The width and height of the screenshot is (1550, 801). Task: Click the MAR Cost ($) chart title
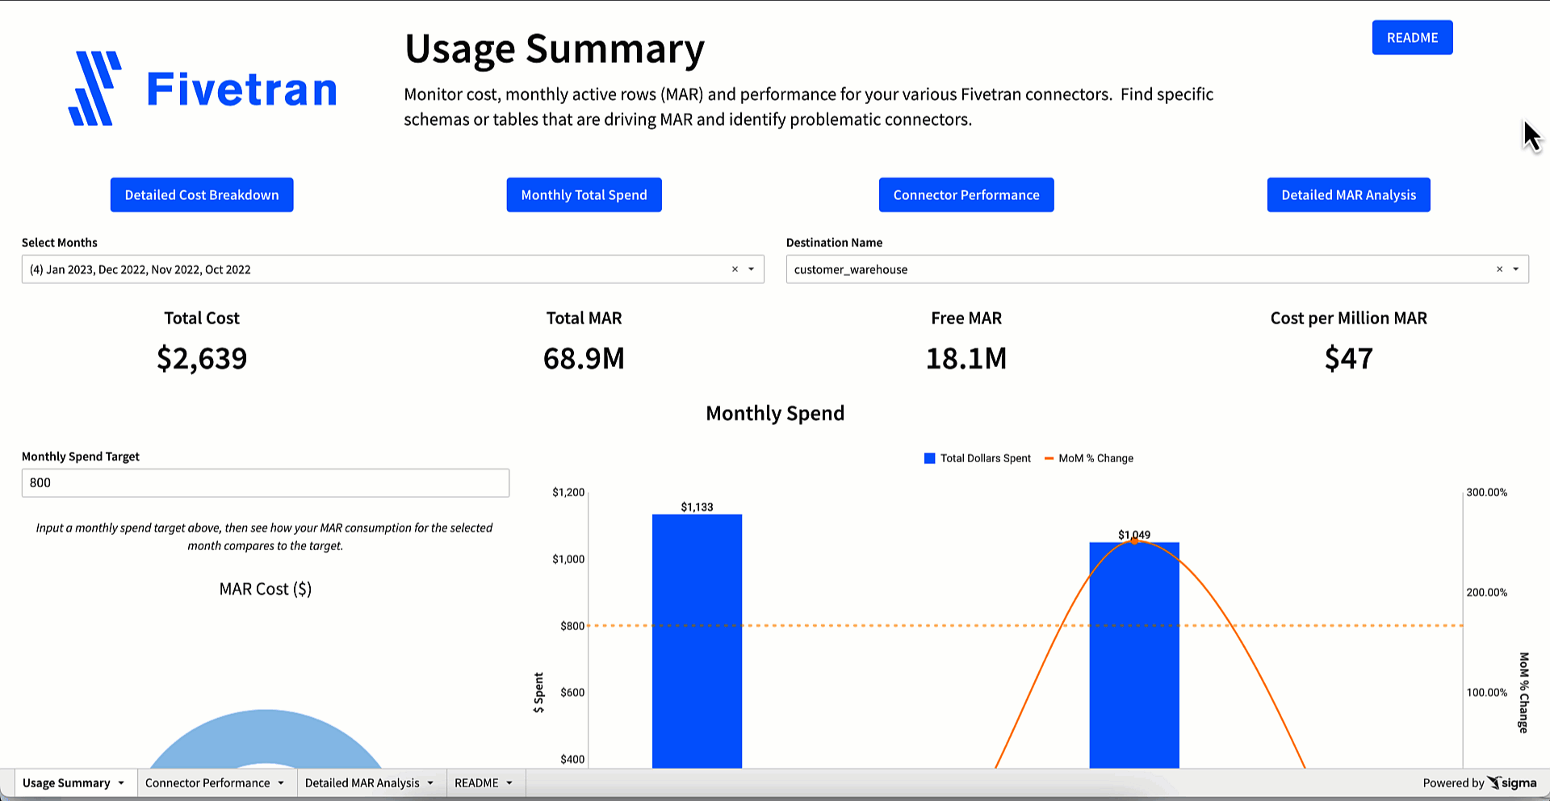pyautogui.click(x=266, y=589)
